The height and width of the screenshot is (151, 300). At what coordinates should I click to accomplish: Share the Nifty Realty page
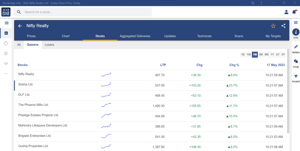coord(283,26)
